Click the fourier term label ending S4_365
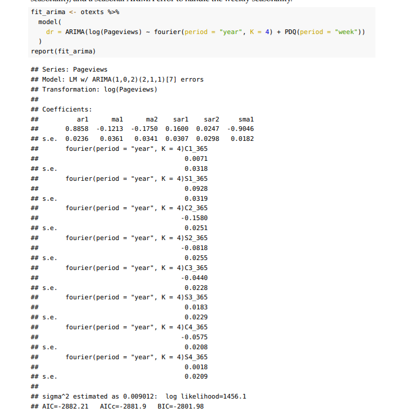Screen dimensions: 403x415 tap(136, 357)
